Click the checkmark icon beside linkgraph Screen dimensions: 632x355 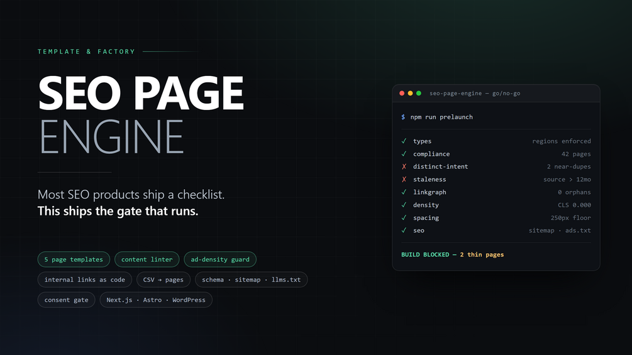click(x=404, y=192)
